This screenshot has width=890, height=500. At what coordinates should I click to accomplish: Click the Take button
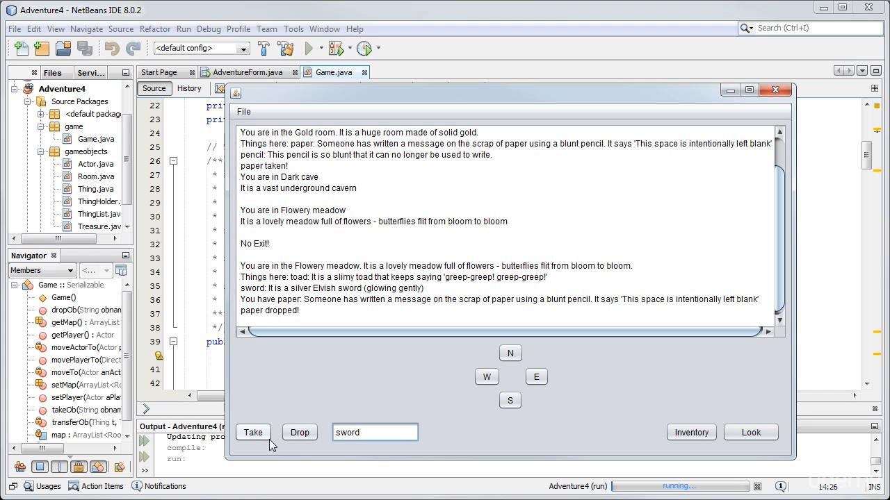pos(253,432)
